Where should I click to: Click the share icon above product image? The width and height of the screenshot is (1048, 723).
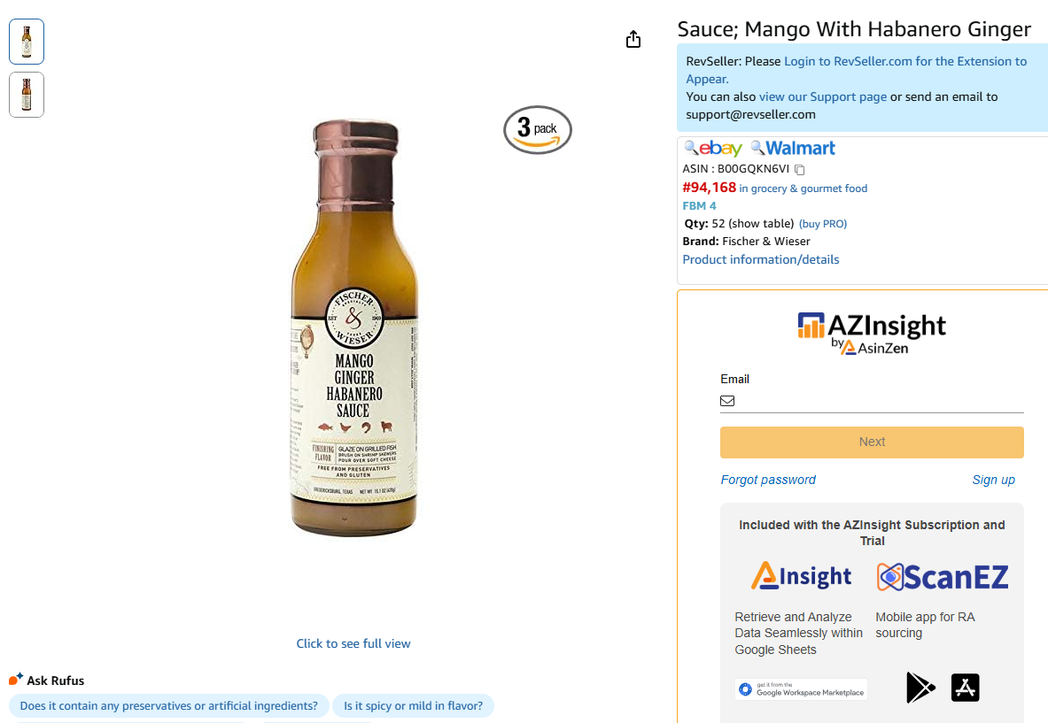click(633, 40)
